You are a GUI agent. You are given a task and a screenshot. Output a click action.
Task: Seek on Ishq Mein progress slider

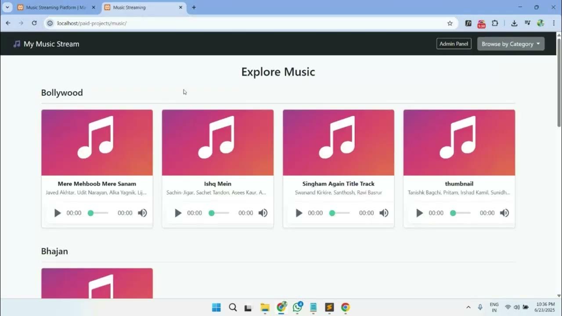click(x=219, y=213)
